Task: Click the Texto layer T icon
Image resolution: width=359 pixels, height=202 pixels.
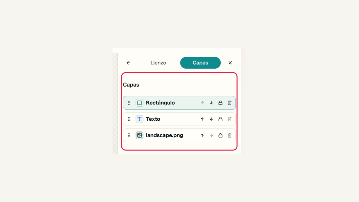Action: coord(140,119)
